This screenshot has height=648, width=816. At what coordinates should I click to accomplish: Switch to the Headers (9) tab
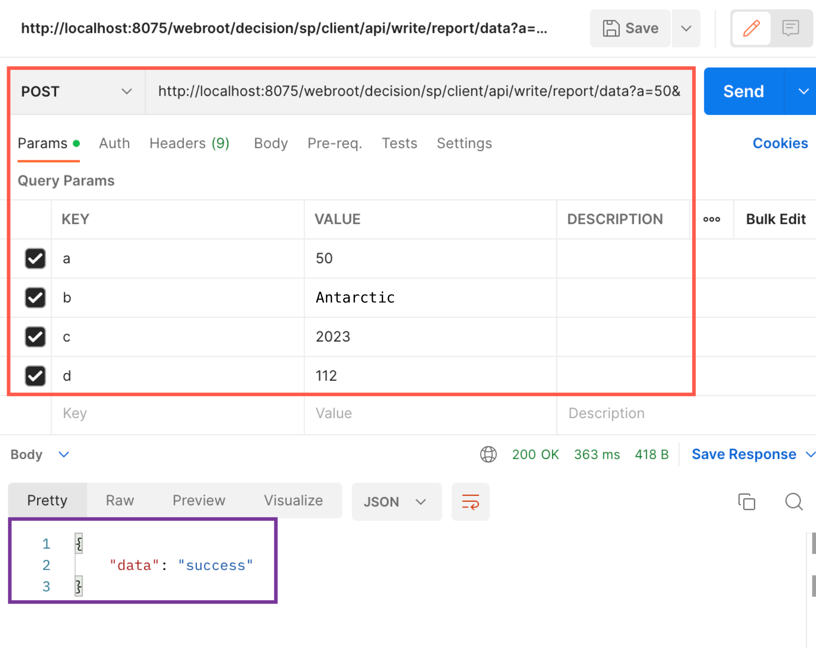click(189, 143)
